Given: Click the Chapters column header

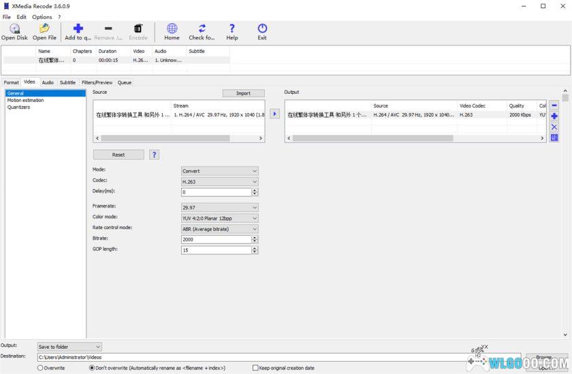Looking at the screenshot, I should tap(83, 52).
